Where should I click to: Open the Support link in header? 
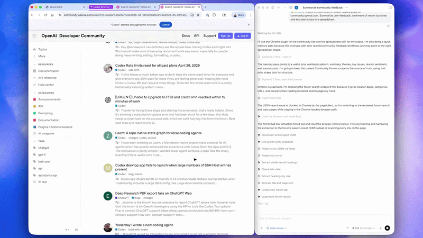(x=209, y=35)
